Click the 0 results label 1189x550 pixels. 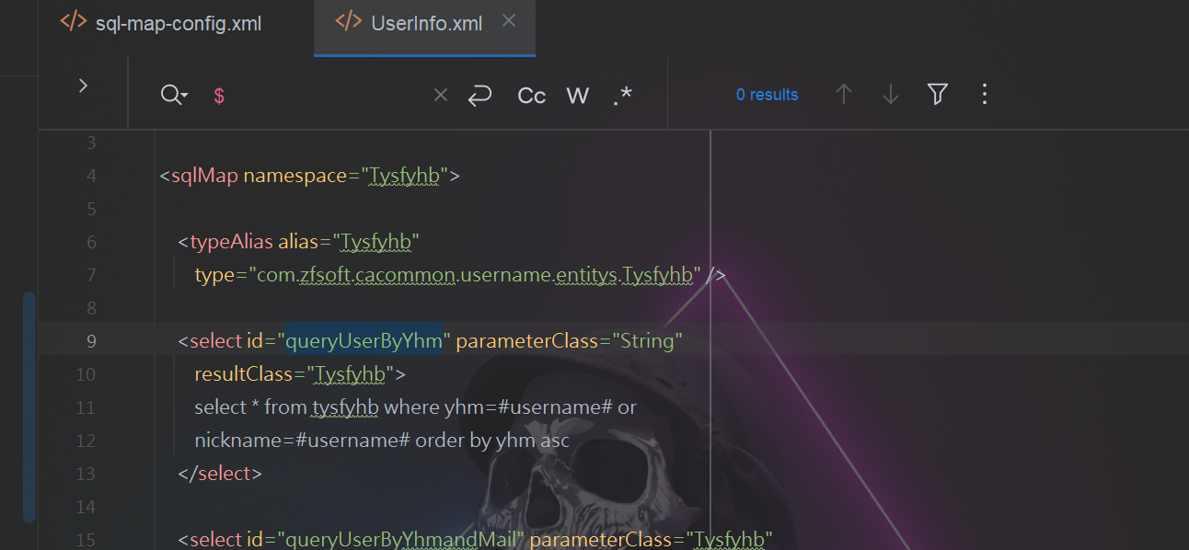coord(767,95)
